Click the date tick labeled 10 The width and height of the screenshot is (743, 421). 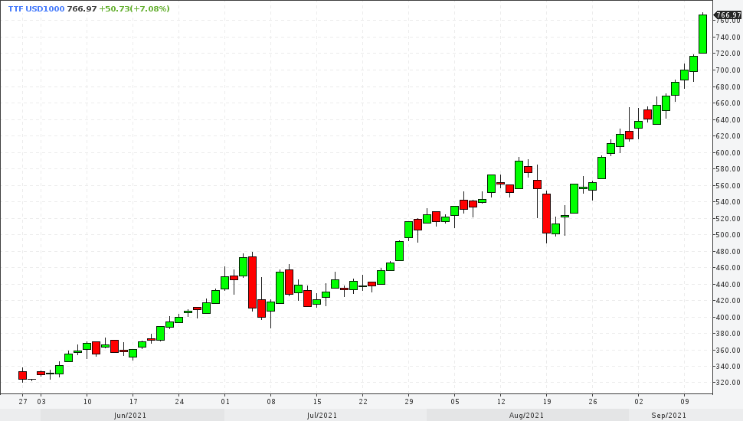(x=87, y=402)
